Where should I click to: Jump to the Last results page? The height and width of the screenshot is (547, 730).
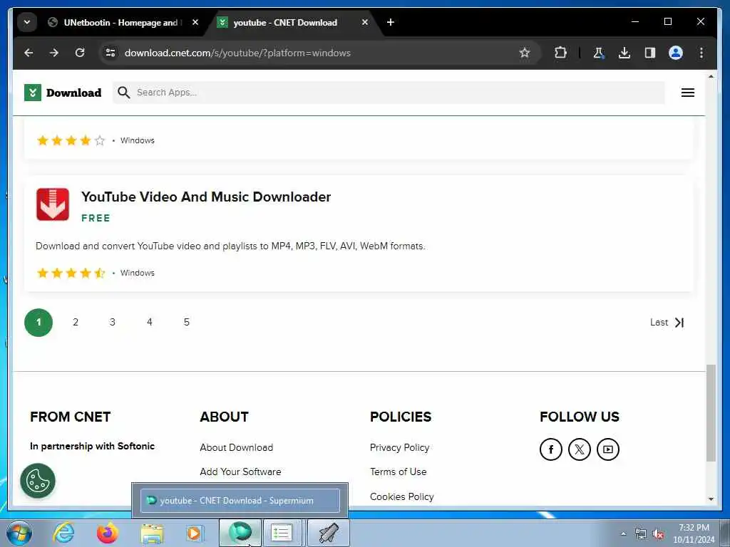tap(667, 323)
